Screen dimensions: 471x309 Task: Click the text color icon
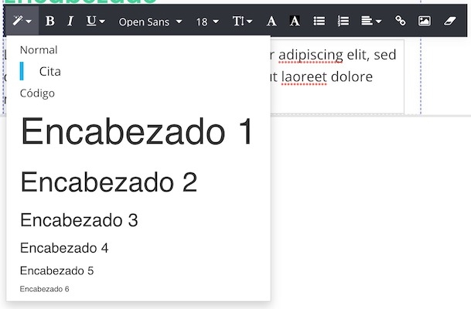click(x=271, y=22)
